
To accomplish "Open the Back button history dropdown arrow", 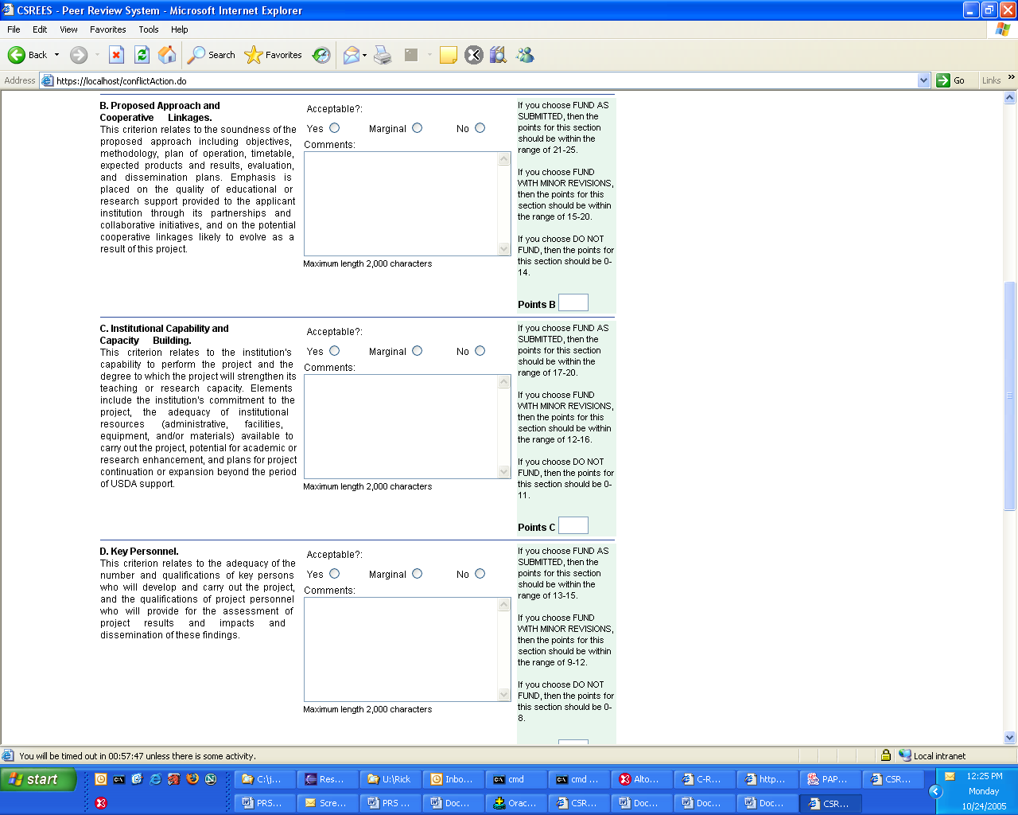I will pos(56,55).
